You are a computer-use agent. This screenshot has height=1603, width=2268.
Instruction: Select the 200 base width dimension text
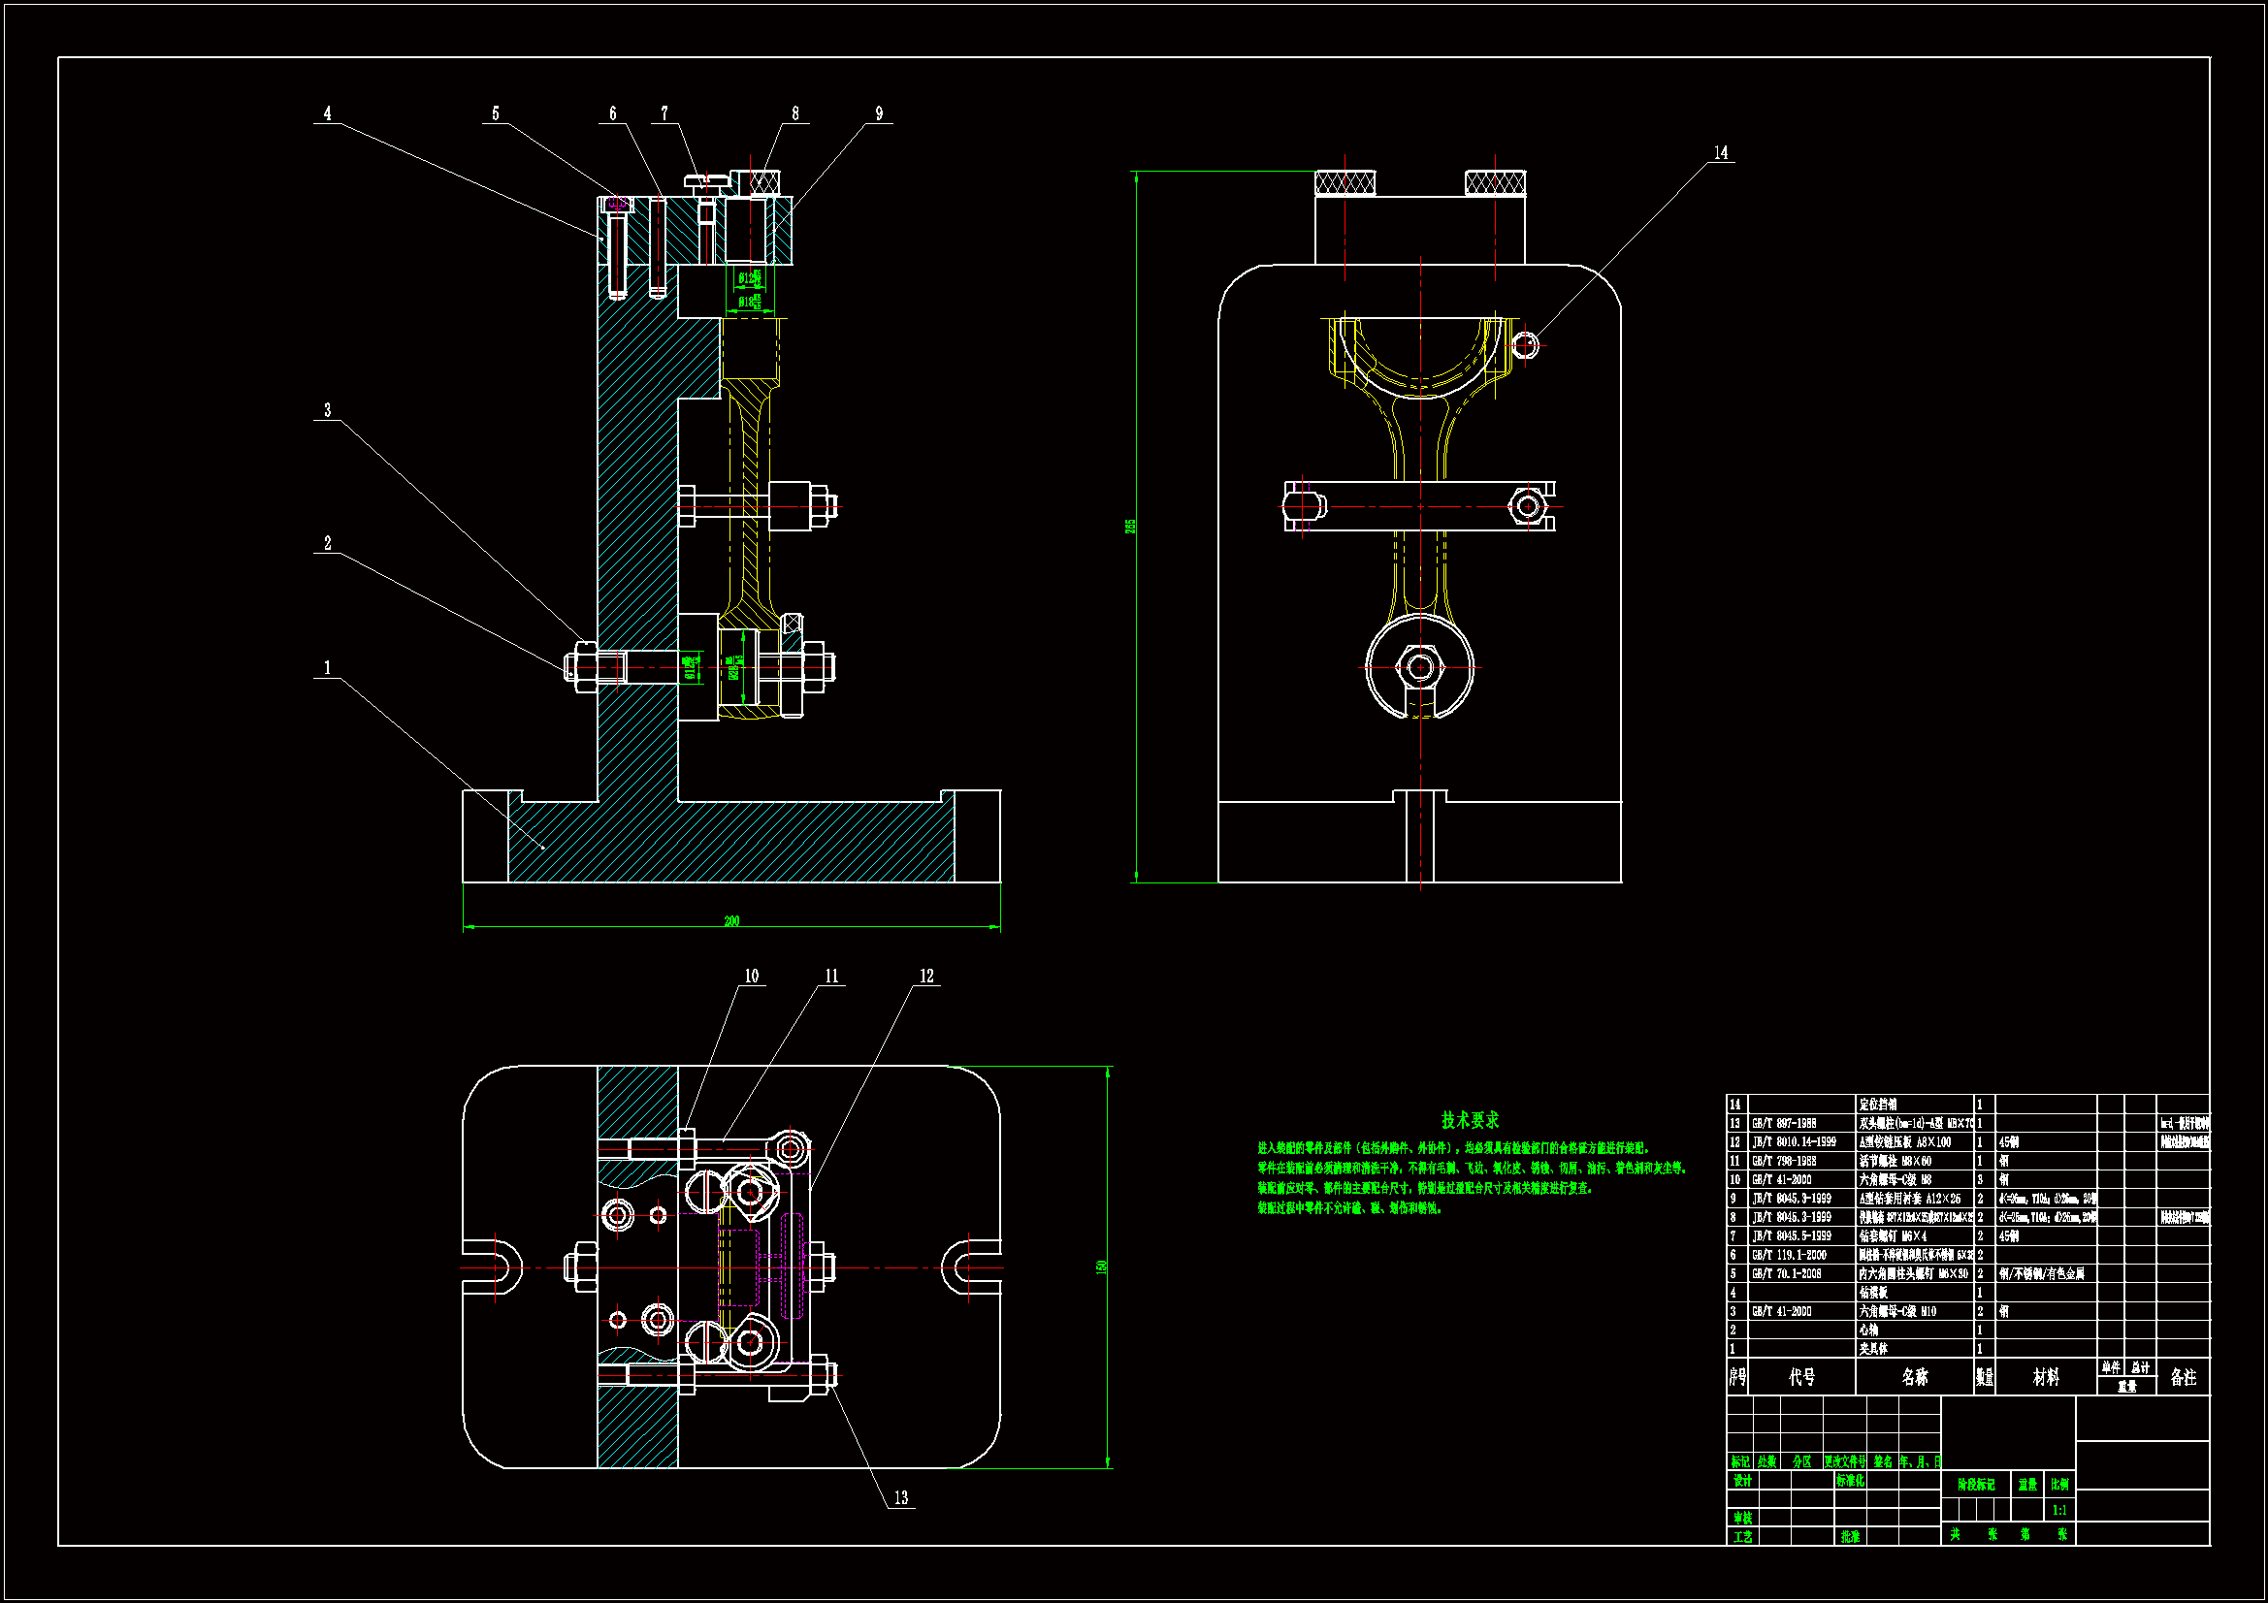(x=731, y=920)
